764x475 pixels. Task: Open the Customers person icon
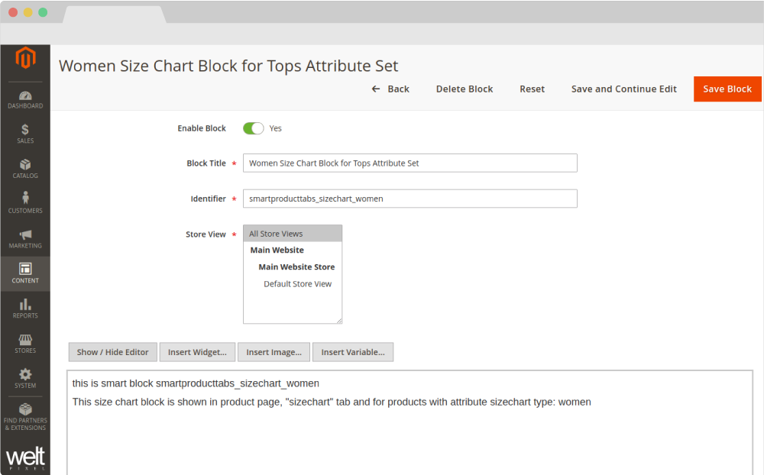pyautogui.click(x=25, y=199)
